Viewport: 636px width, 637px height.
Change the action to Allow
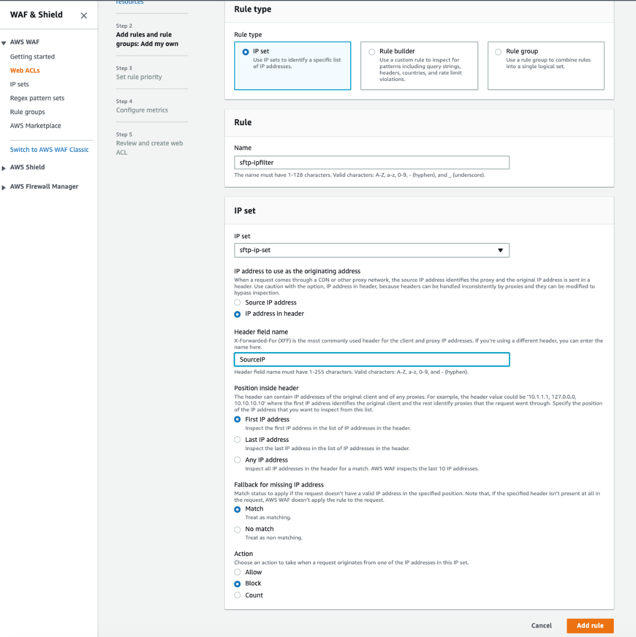click(238, 572)
